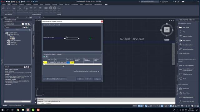The image size is (200, 112).
Task: Collapse the P&ID Drawings folder
Action: coord(7,35)
